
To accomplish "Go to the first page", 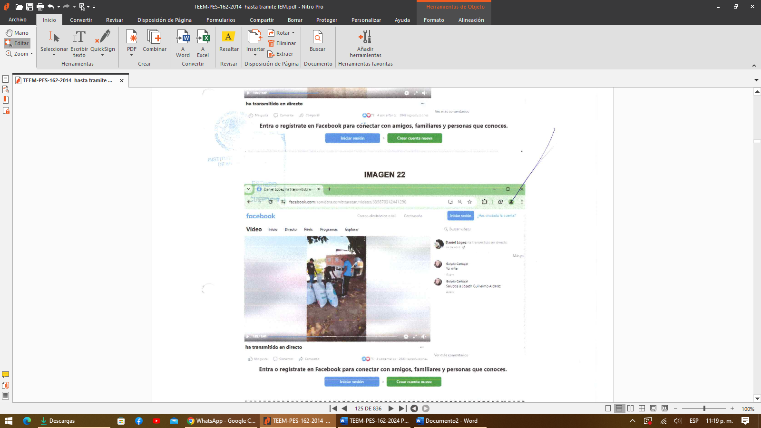I will click(333, 409).
